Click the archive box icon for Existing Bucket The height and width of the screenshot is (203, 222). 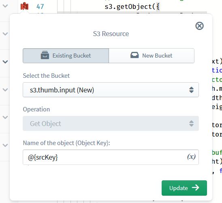[x=45, y=55]
